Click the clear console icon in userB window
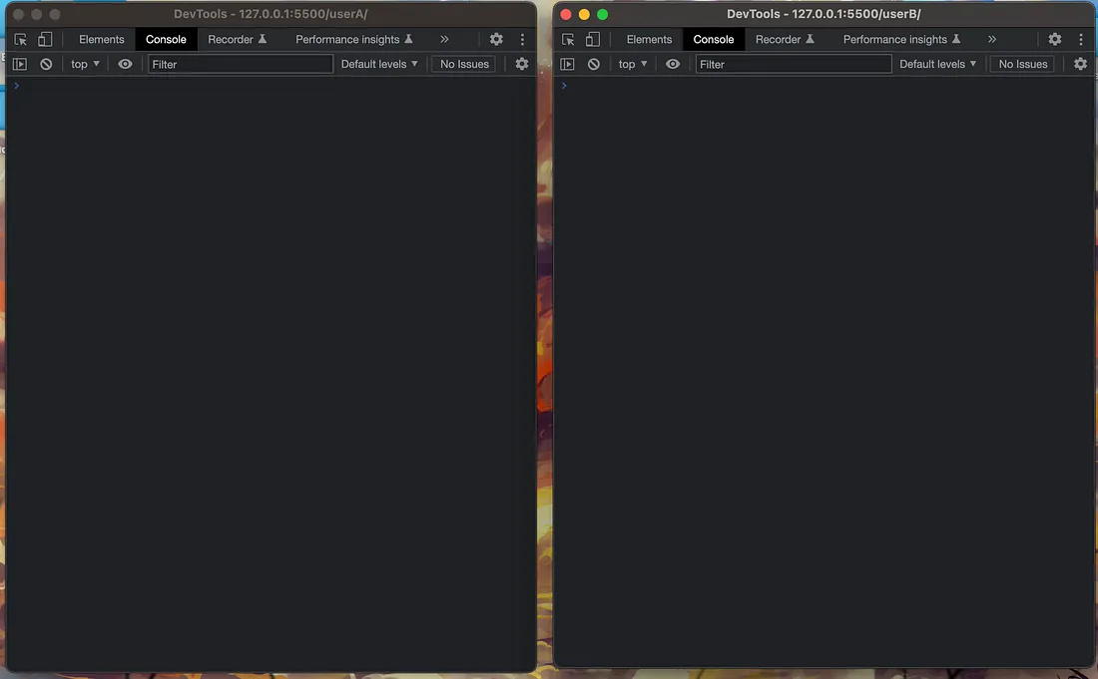The height and width of the screenshot is (679, 1098). (594, 64)
